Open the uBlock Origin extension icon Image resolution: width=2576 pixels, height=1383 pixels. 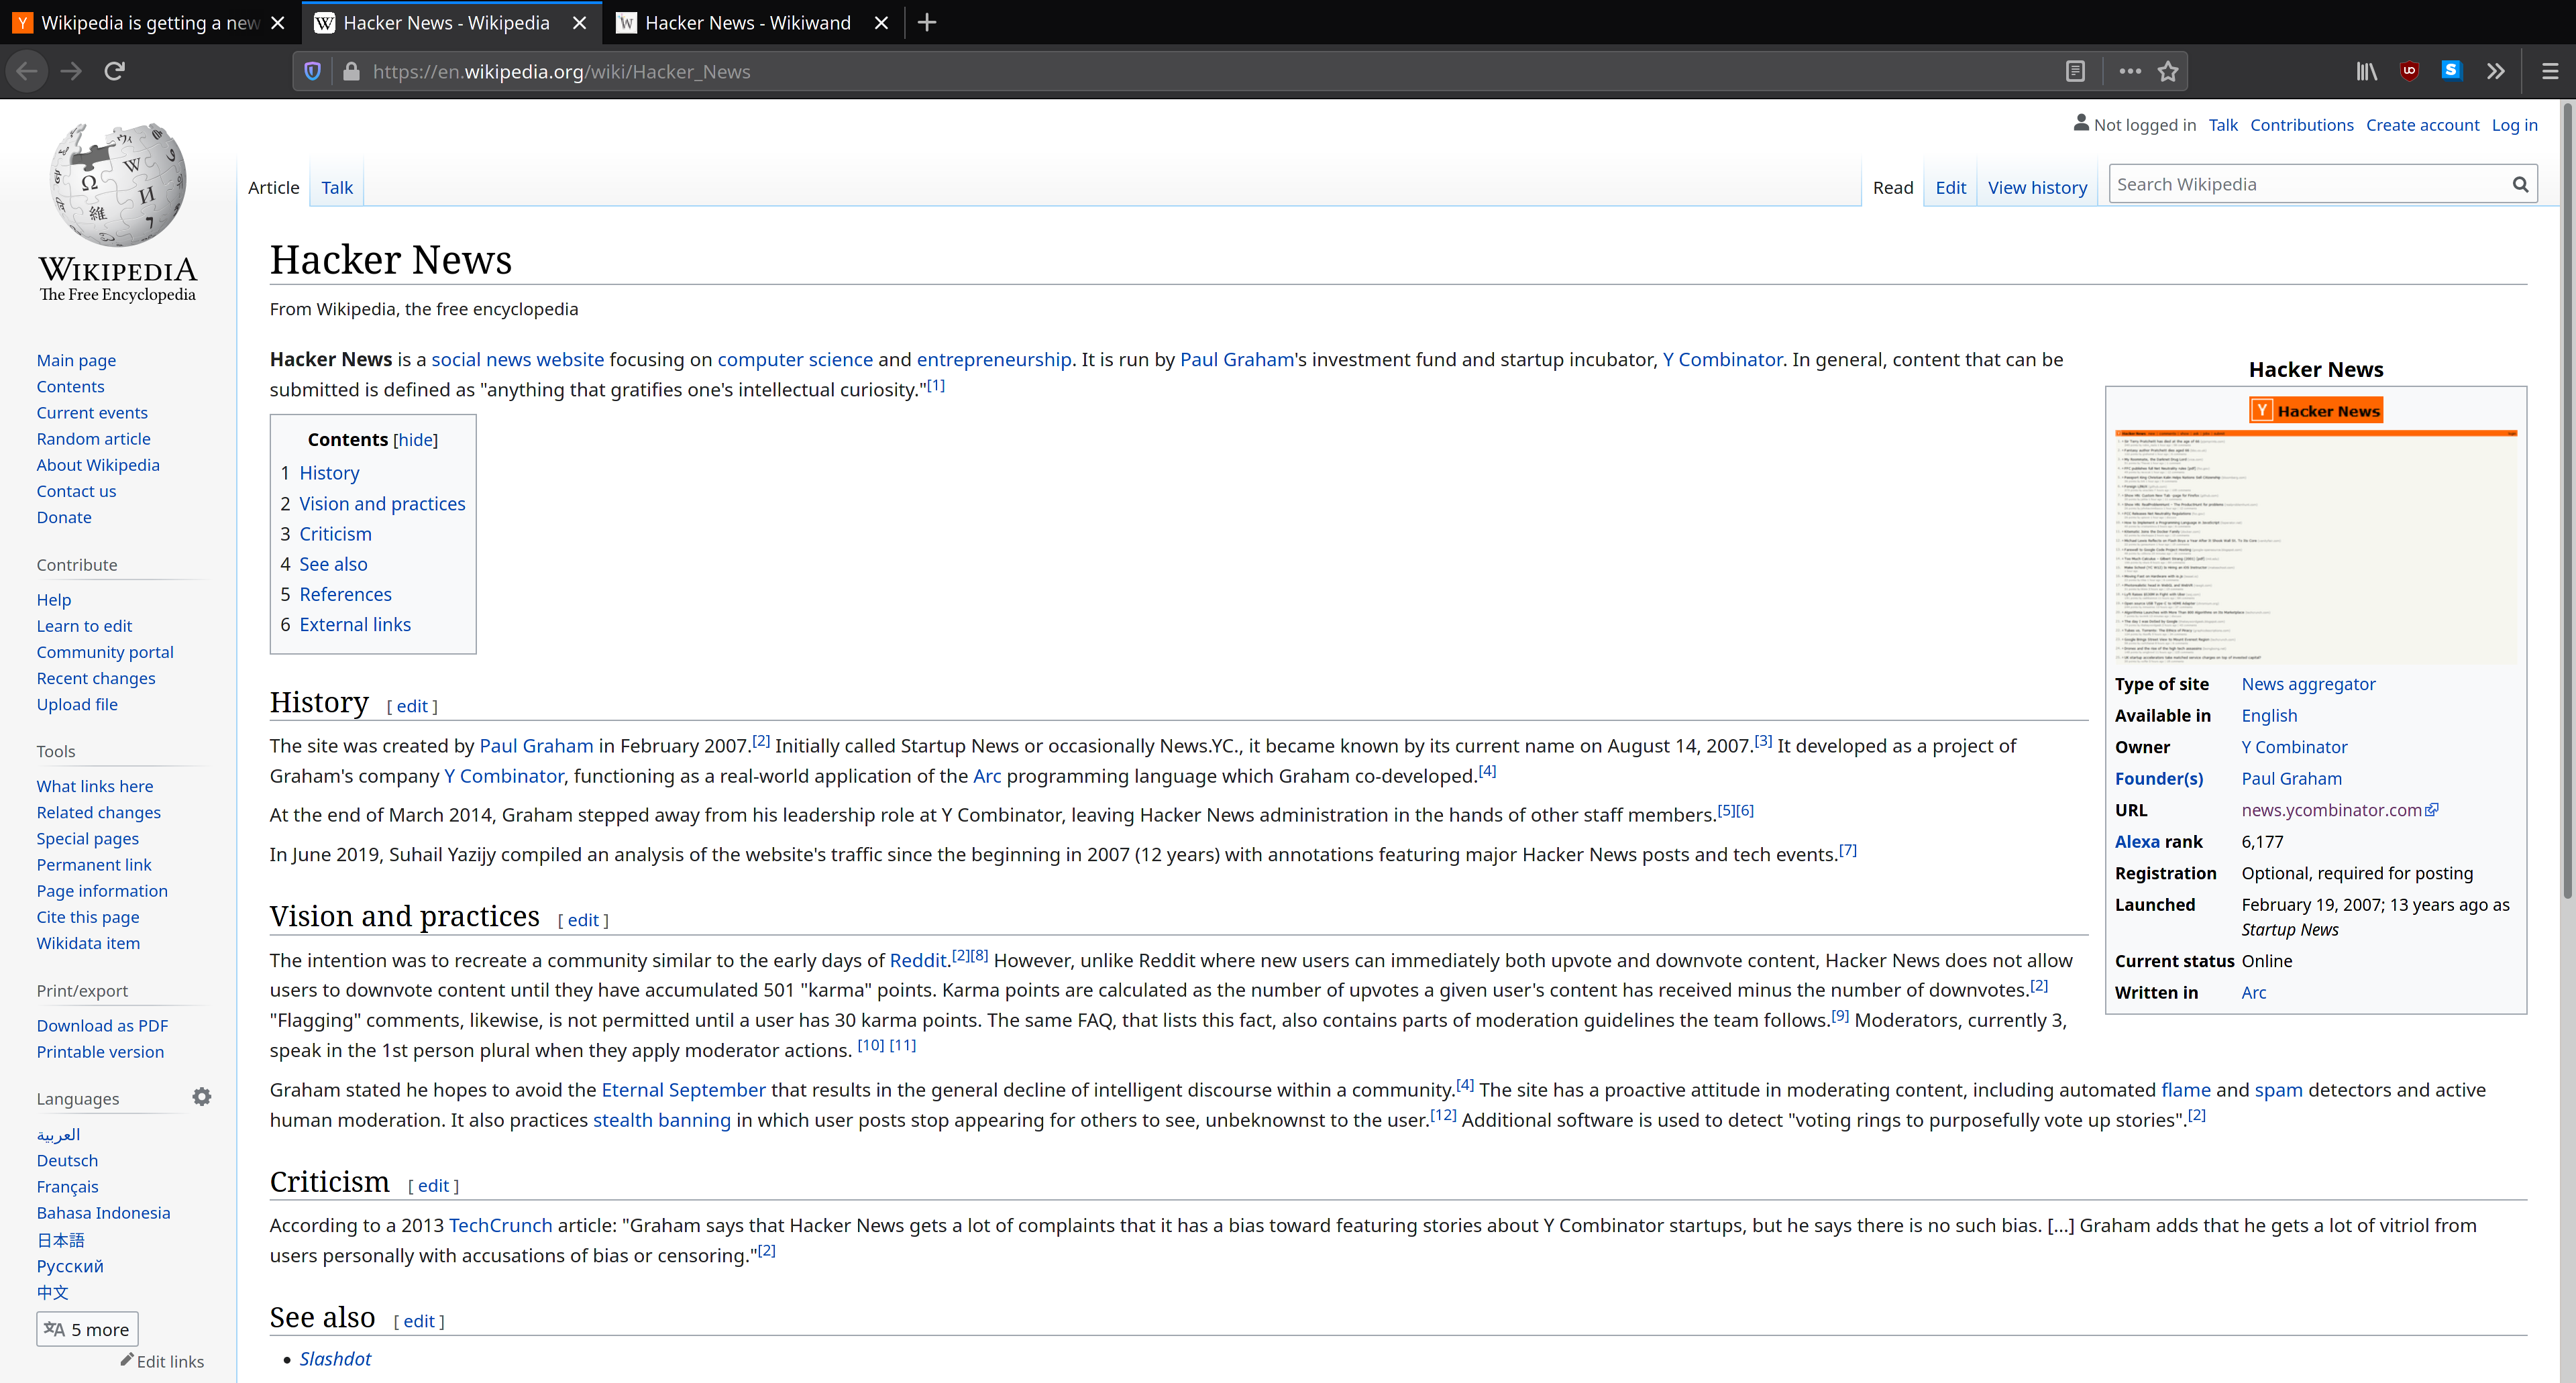point(2409,70)
